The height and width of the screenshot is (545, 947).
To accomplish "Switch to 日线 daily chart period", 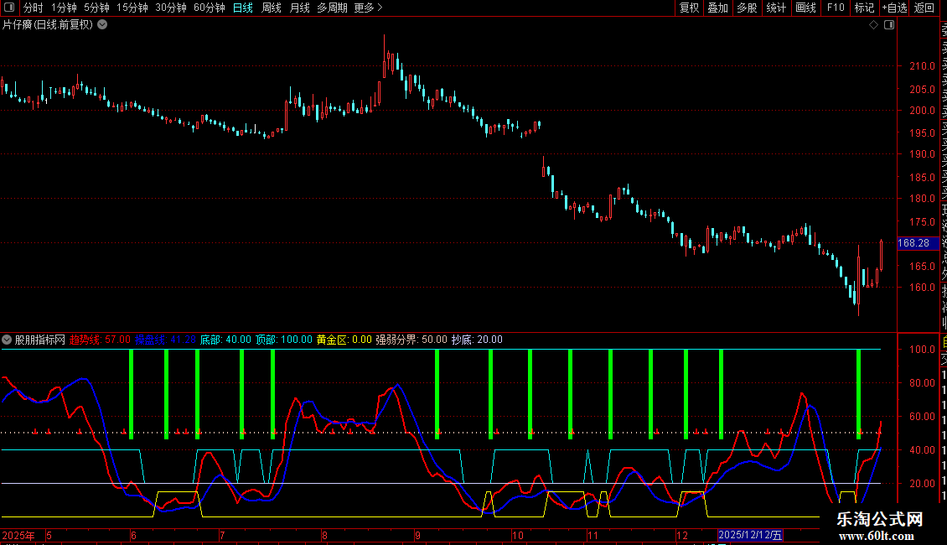I will [x=242, y=8].
